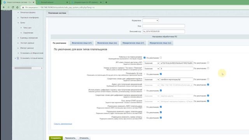Expand the Единицы измерения tree node
The width and height of the screenshot is (249, 140).
(18, 38)
